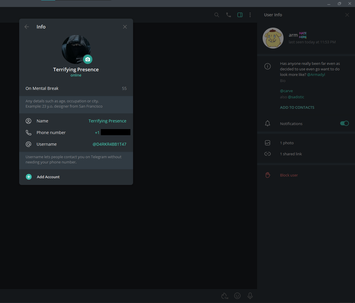Viewport: 355px width, 303px height.
Task: Toggle the right info sidebar panel
Action: point(240,15)
